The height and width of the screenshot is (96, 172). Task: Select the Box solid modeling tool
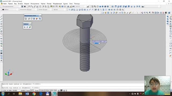point(72,10)
